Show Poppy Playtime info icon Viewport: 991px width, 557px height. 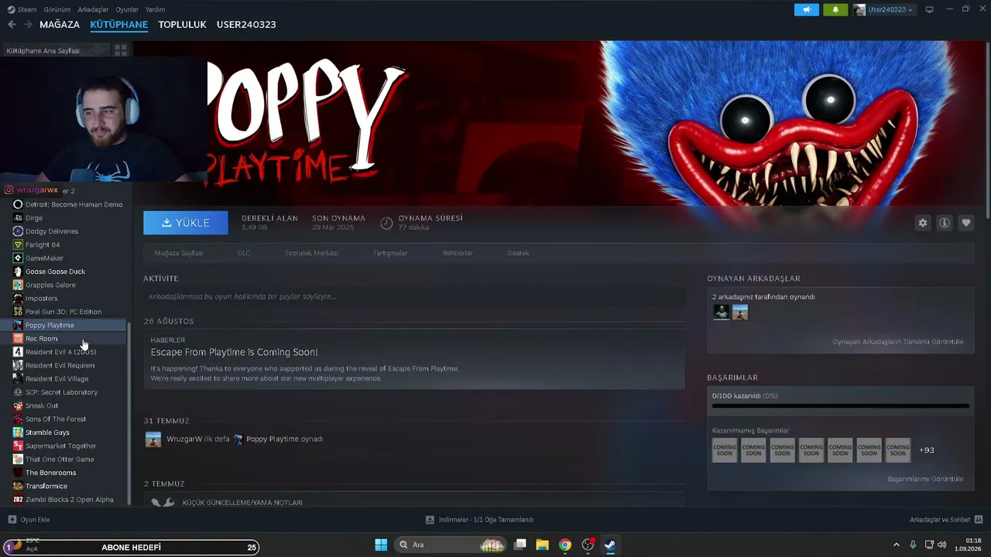pyautogui.click(x=945, y=223)
